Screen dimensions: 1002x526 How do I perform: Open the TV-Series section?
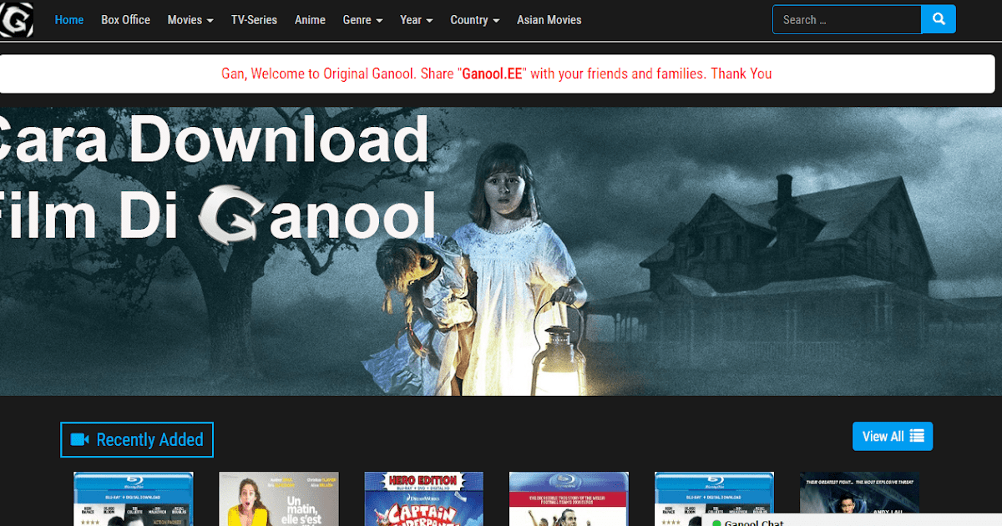pyautogui.click(x=254, y=20)
